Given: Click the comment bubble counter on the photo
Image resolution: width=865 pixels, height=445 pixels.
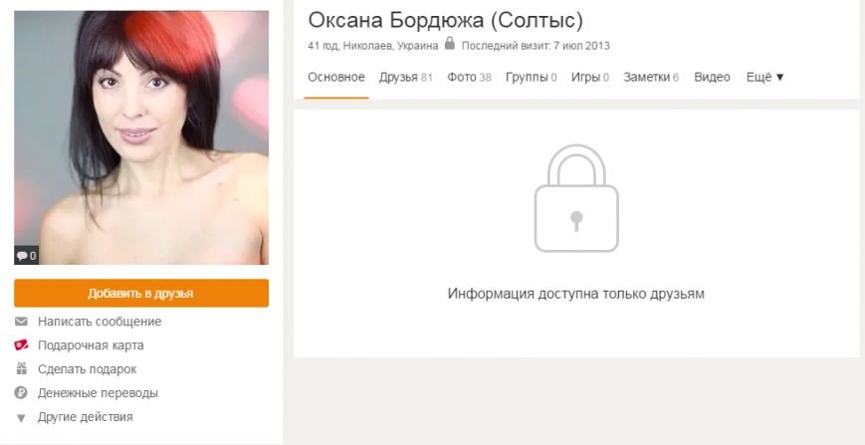Looking at the screenshot, I should (x=26, y=255).
